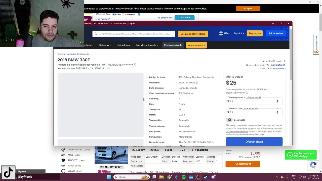Viewport: 322px width, 181px height.
Task: Click ¿Qué es esto? beside Oferta máxima
Action: (x=250, y=108)
